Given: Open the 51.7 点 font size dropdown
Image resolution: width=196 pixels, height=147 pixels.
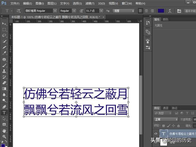Looking at the screenshot, I should click(101, 11).
